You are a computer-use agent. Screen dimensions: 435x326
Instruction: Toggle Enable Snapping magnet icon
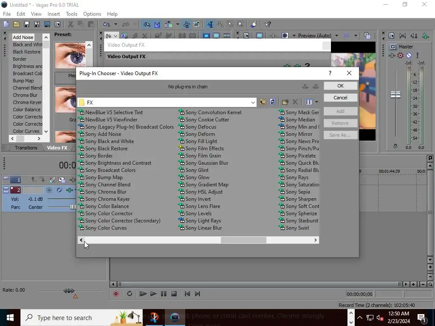[x=147, y=24]
